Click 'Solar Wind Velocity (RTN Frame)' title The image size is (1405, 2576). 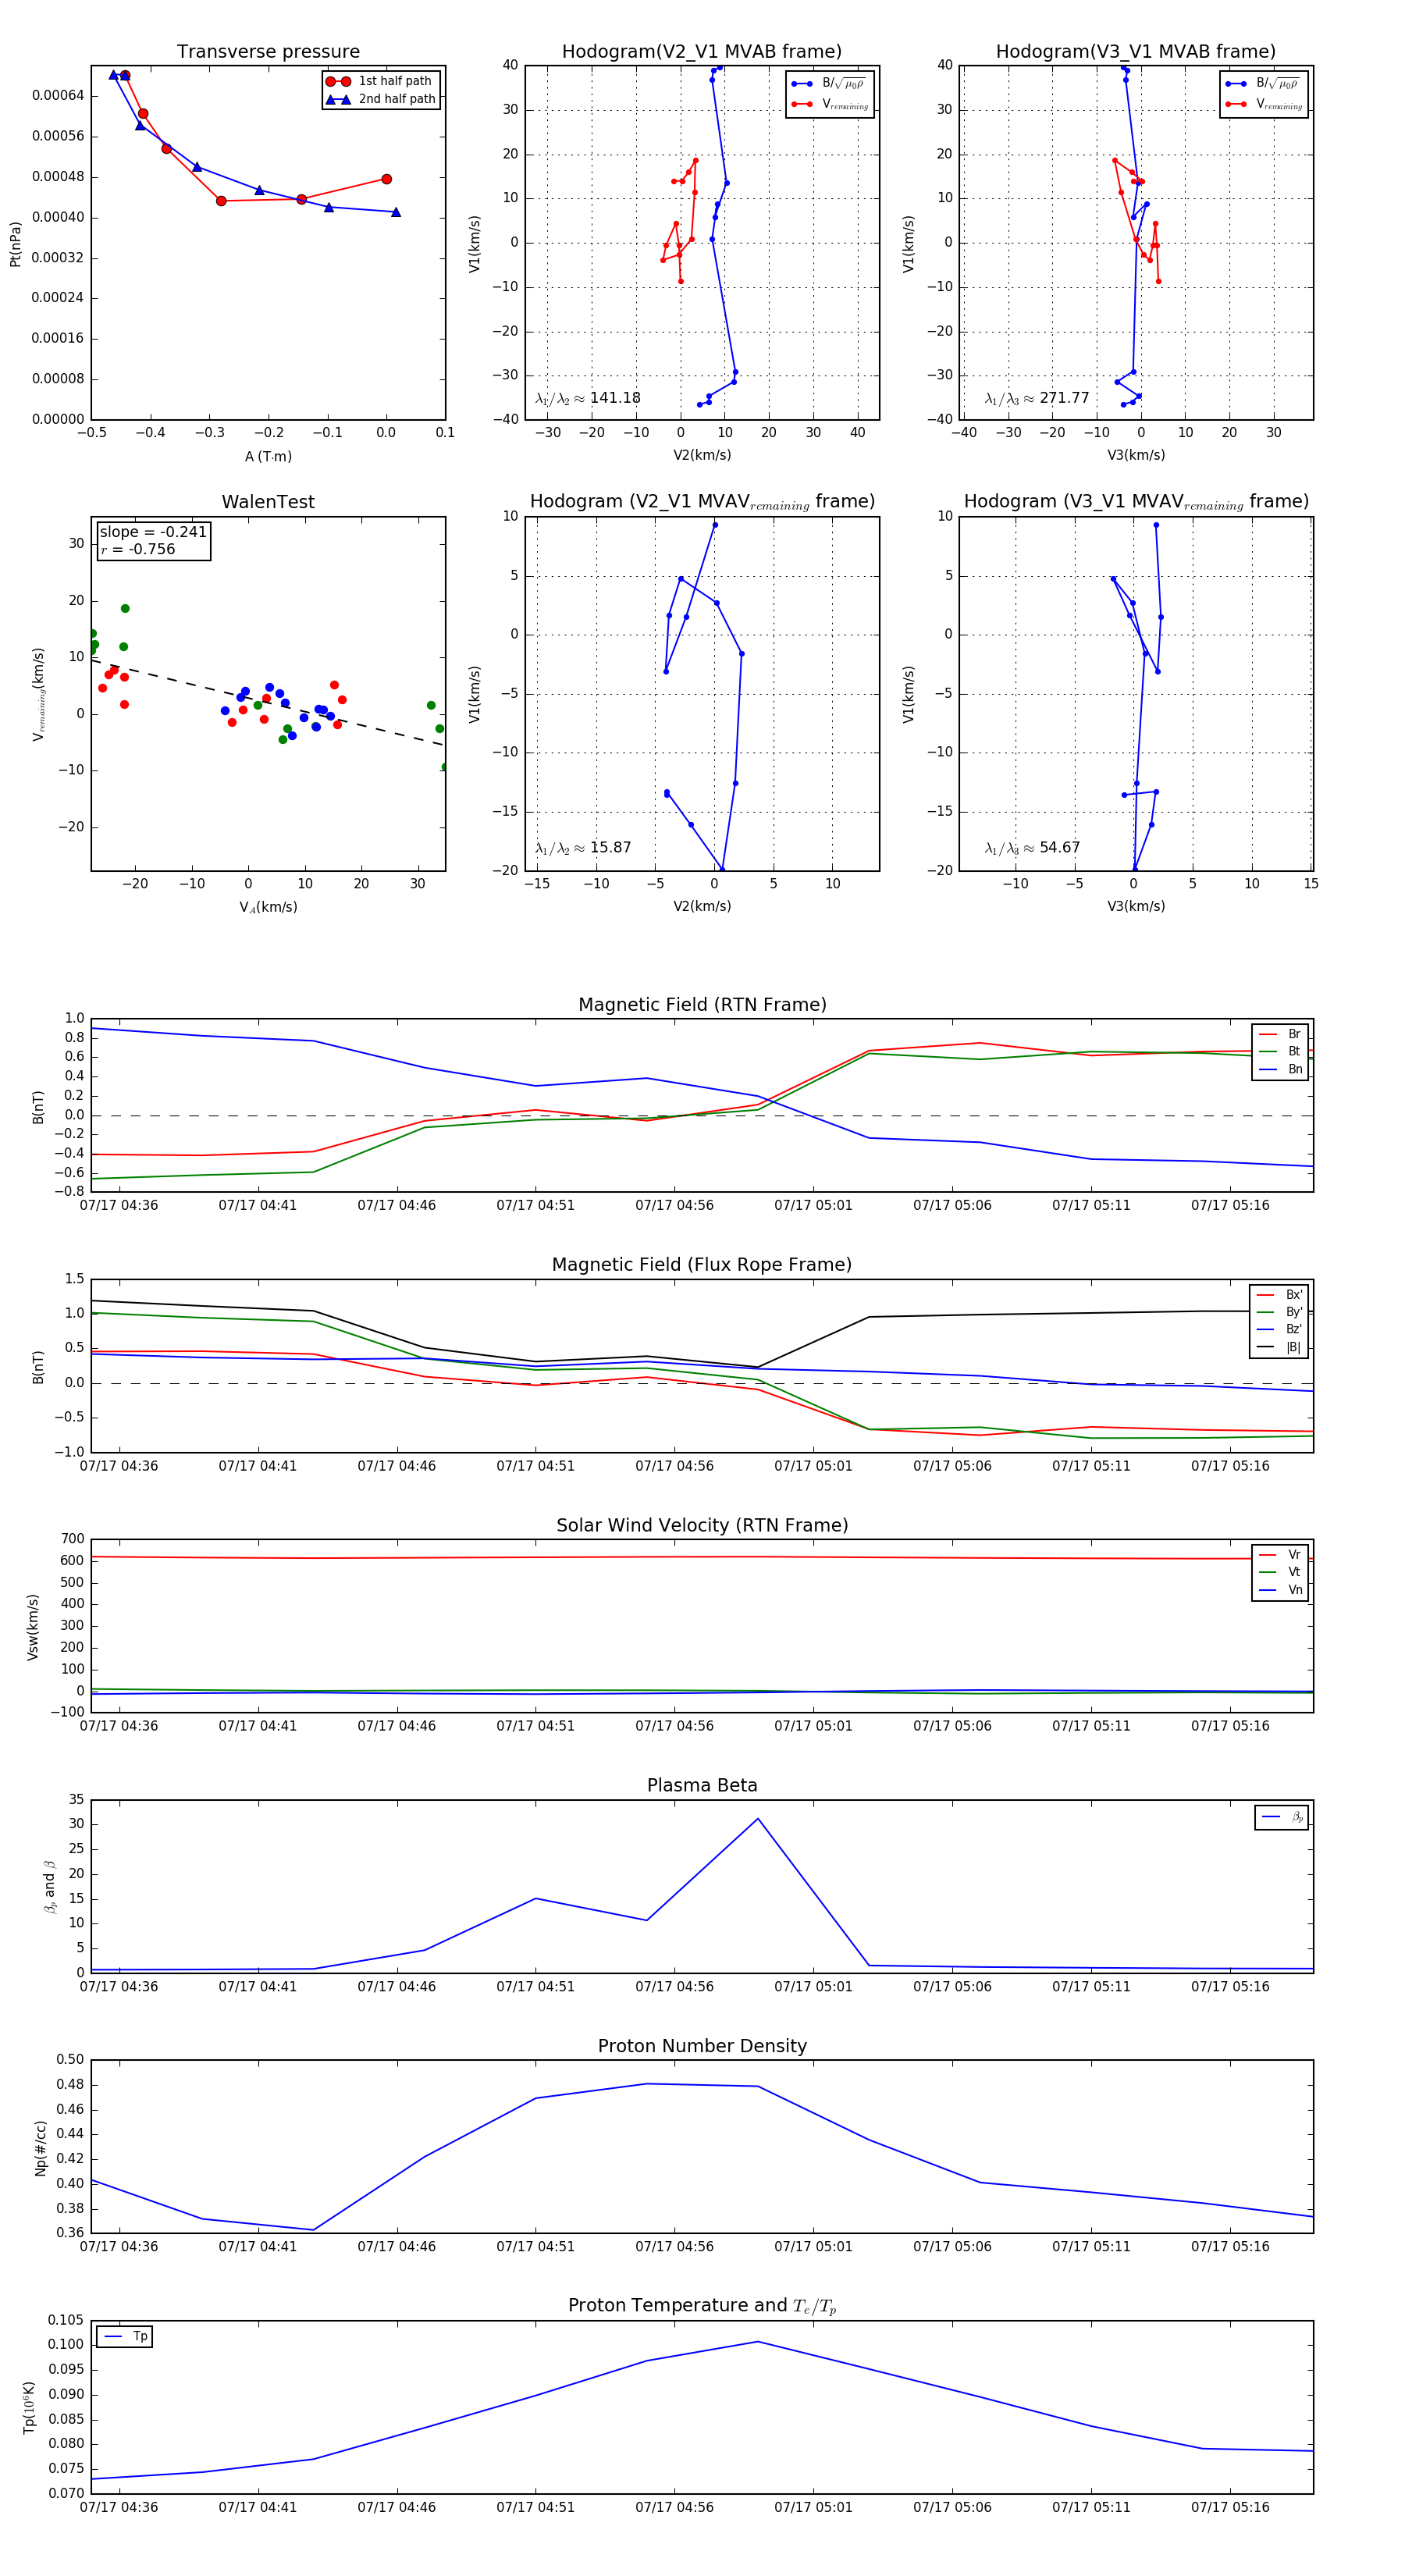[x=702, y=1526]
